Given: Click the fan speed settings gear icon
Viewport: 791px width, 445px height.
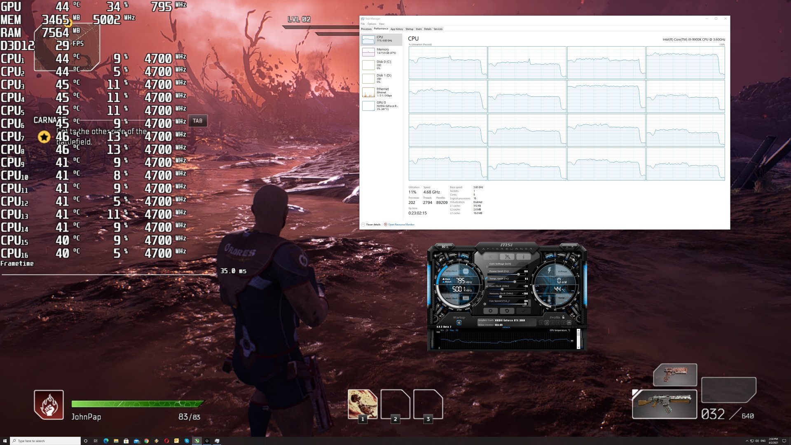Looking at the screenshot, I should point(485,304).
